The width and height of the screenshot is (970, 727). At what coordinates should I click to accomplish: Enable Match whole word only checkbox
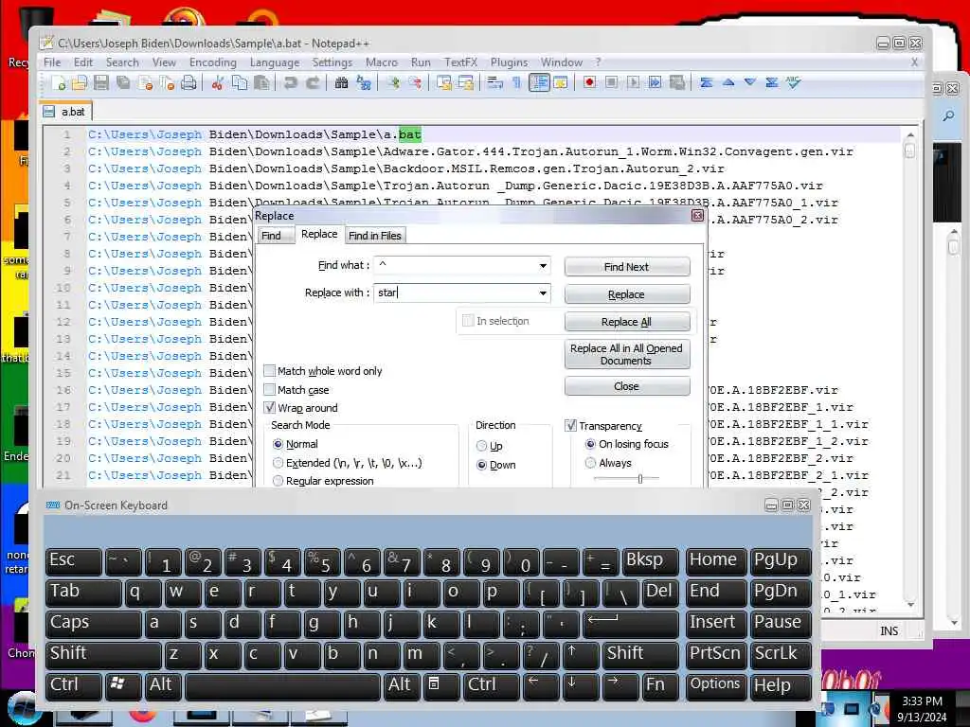[x=270, y=371]
